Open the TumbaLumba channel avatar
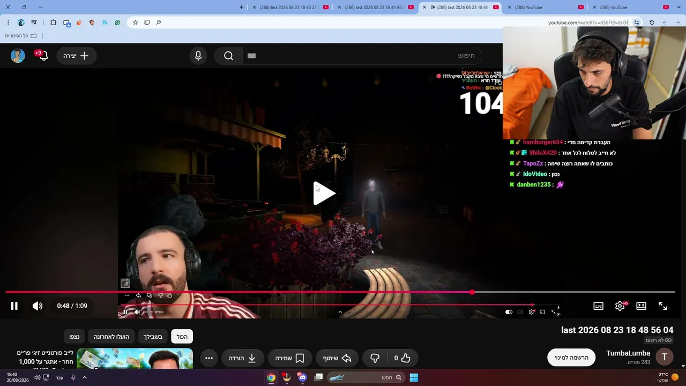The height and width of the screenshot is (386, 686). 665,357
